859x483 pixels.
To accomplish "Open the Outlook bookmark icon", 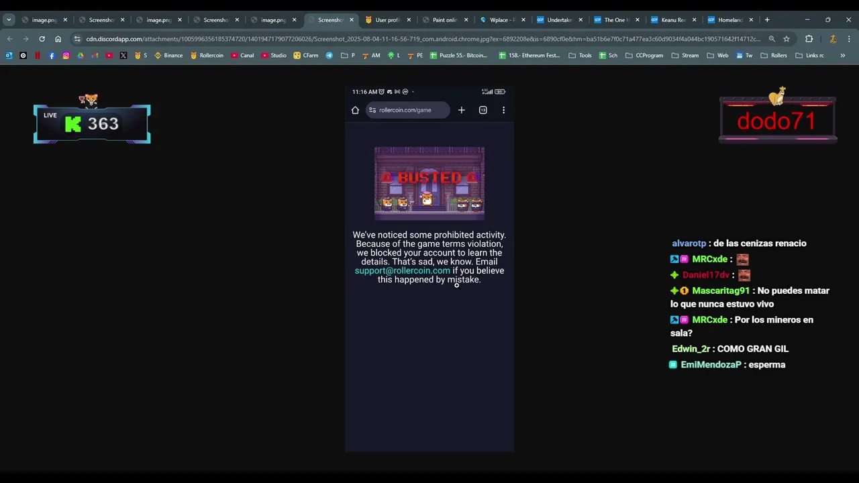I will pyautogui.click(x=9, y=56).
